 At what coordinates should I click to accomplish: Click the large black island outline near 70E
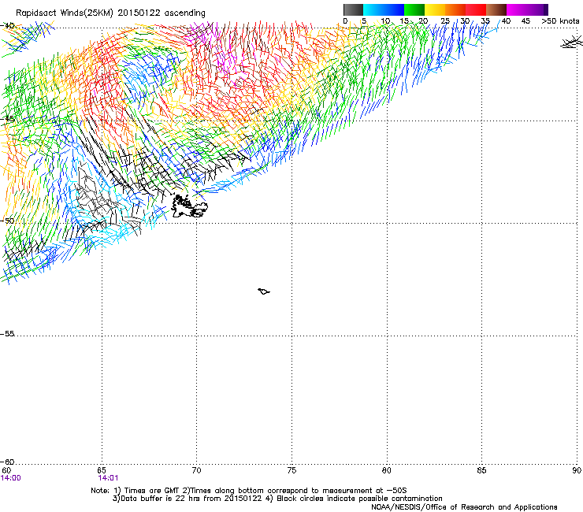point(189,206)
